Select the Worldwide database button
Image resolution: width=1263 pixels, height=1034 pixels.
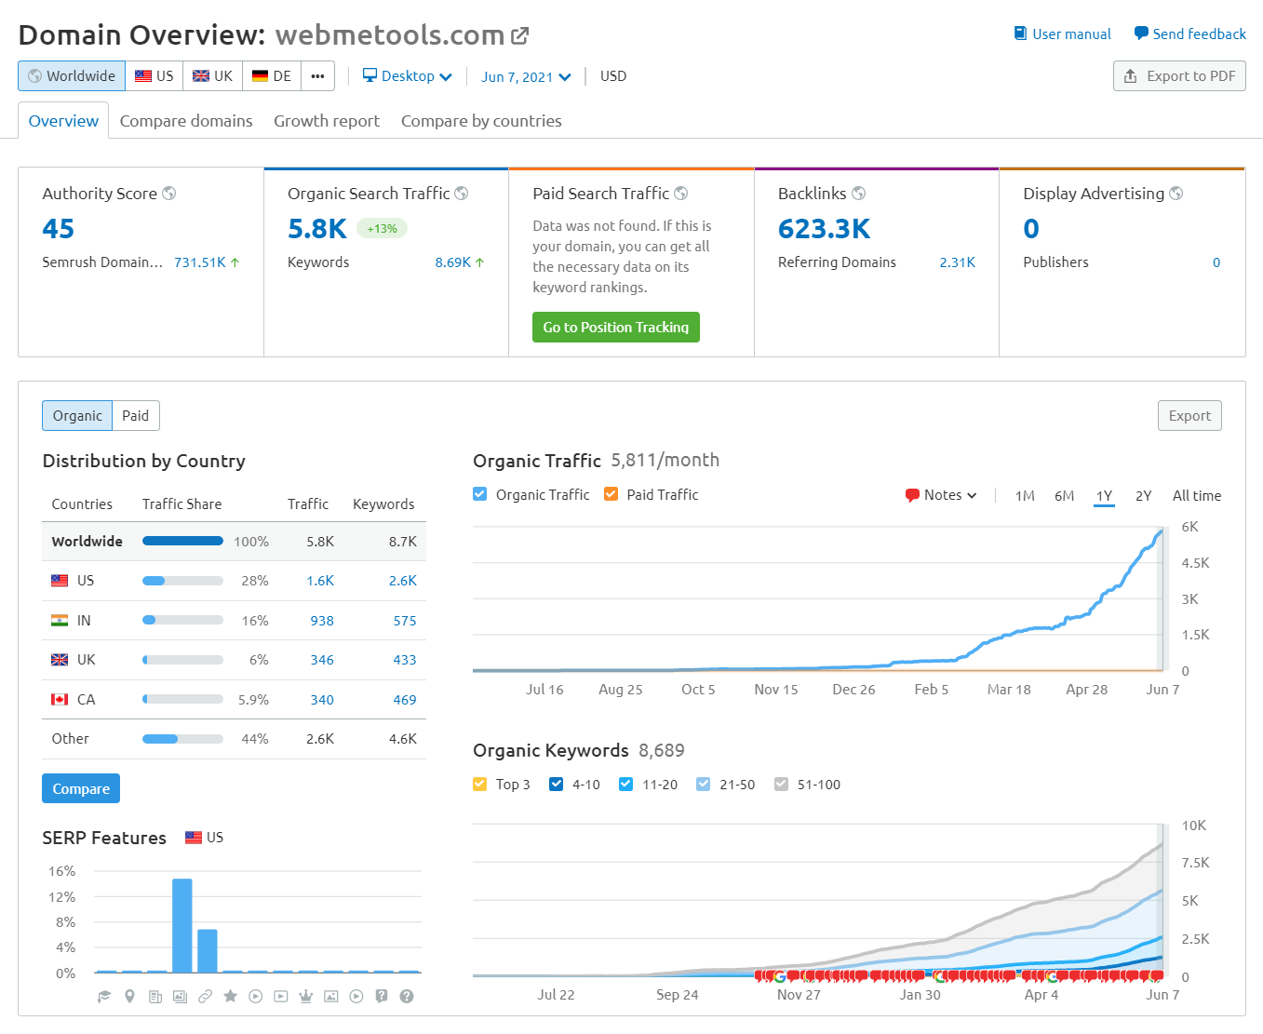(72, 76)
